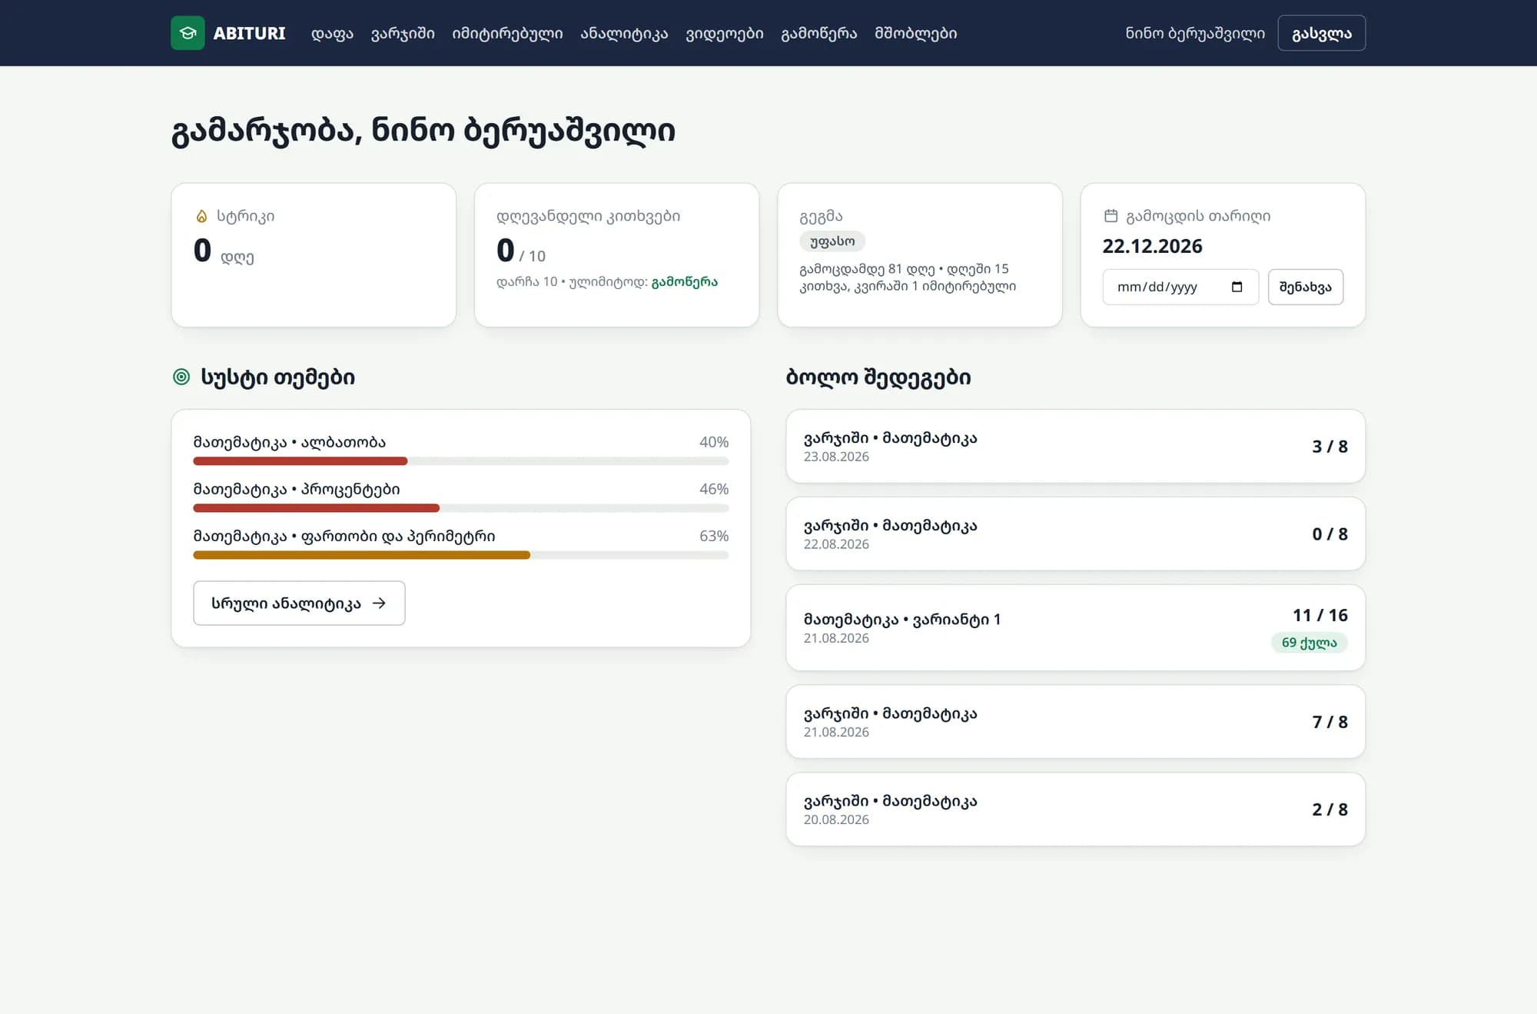1537x1014 pixels.
Task: Open the date picker calendar icon
Action: [x=1237, y=287]
